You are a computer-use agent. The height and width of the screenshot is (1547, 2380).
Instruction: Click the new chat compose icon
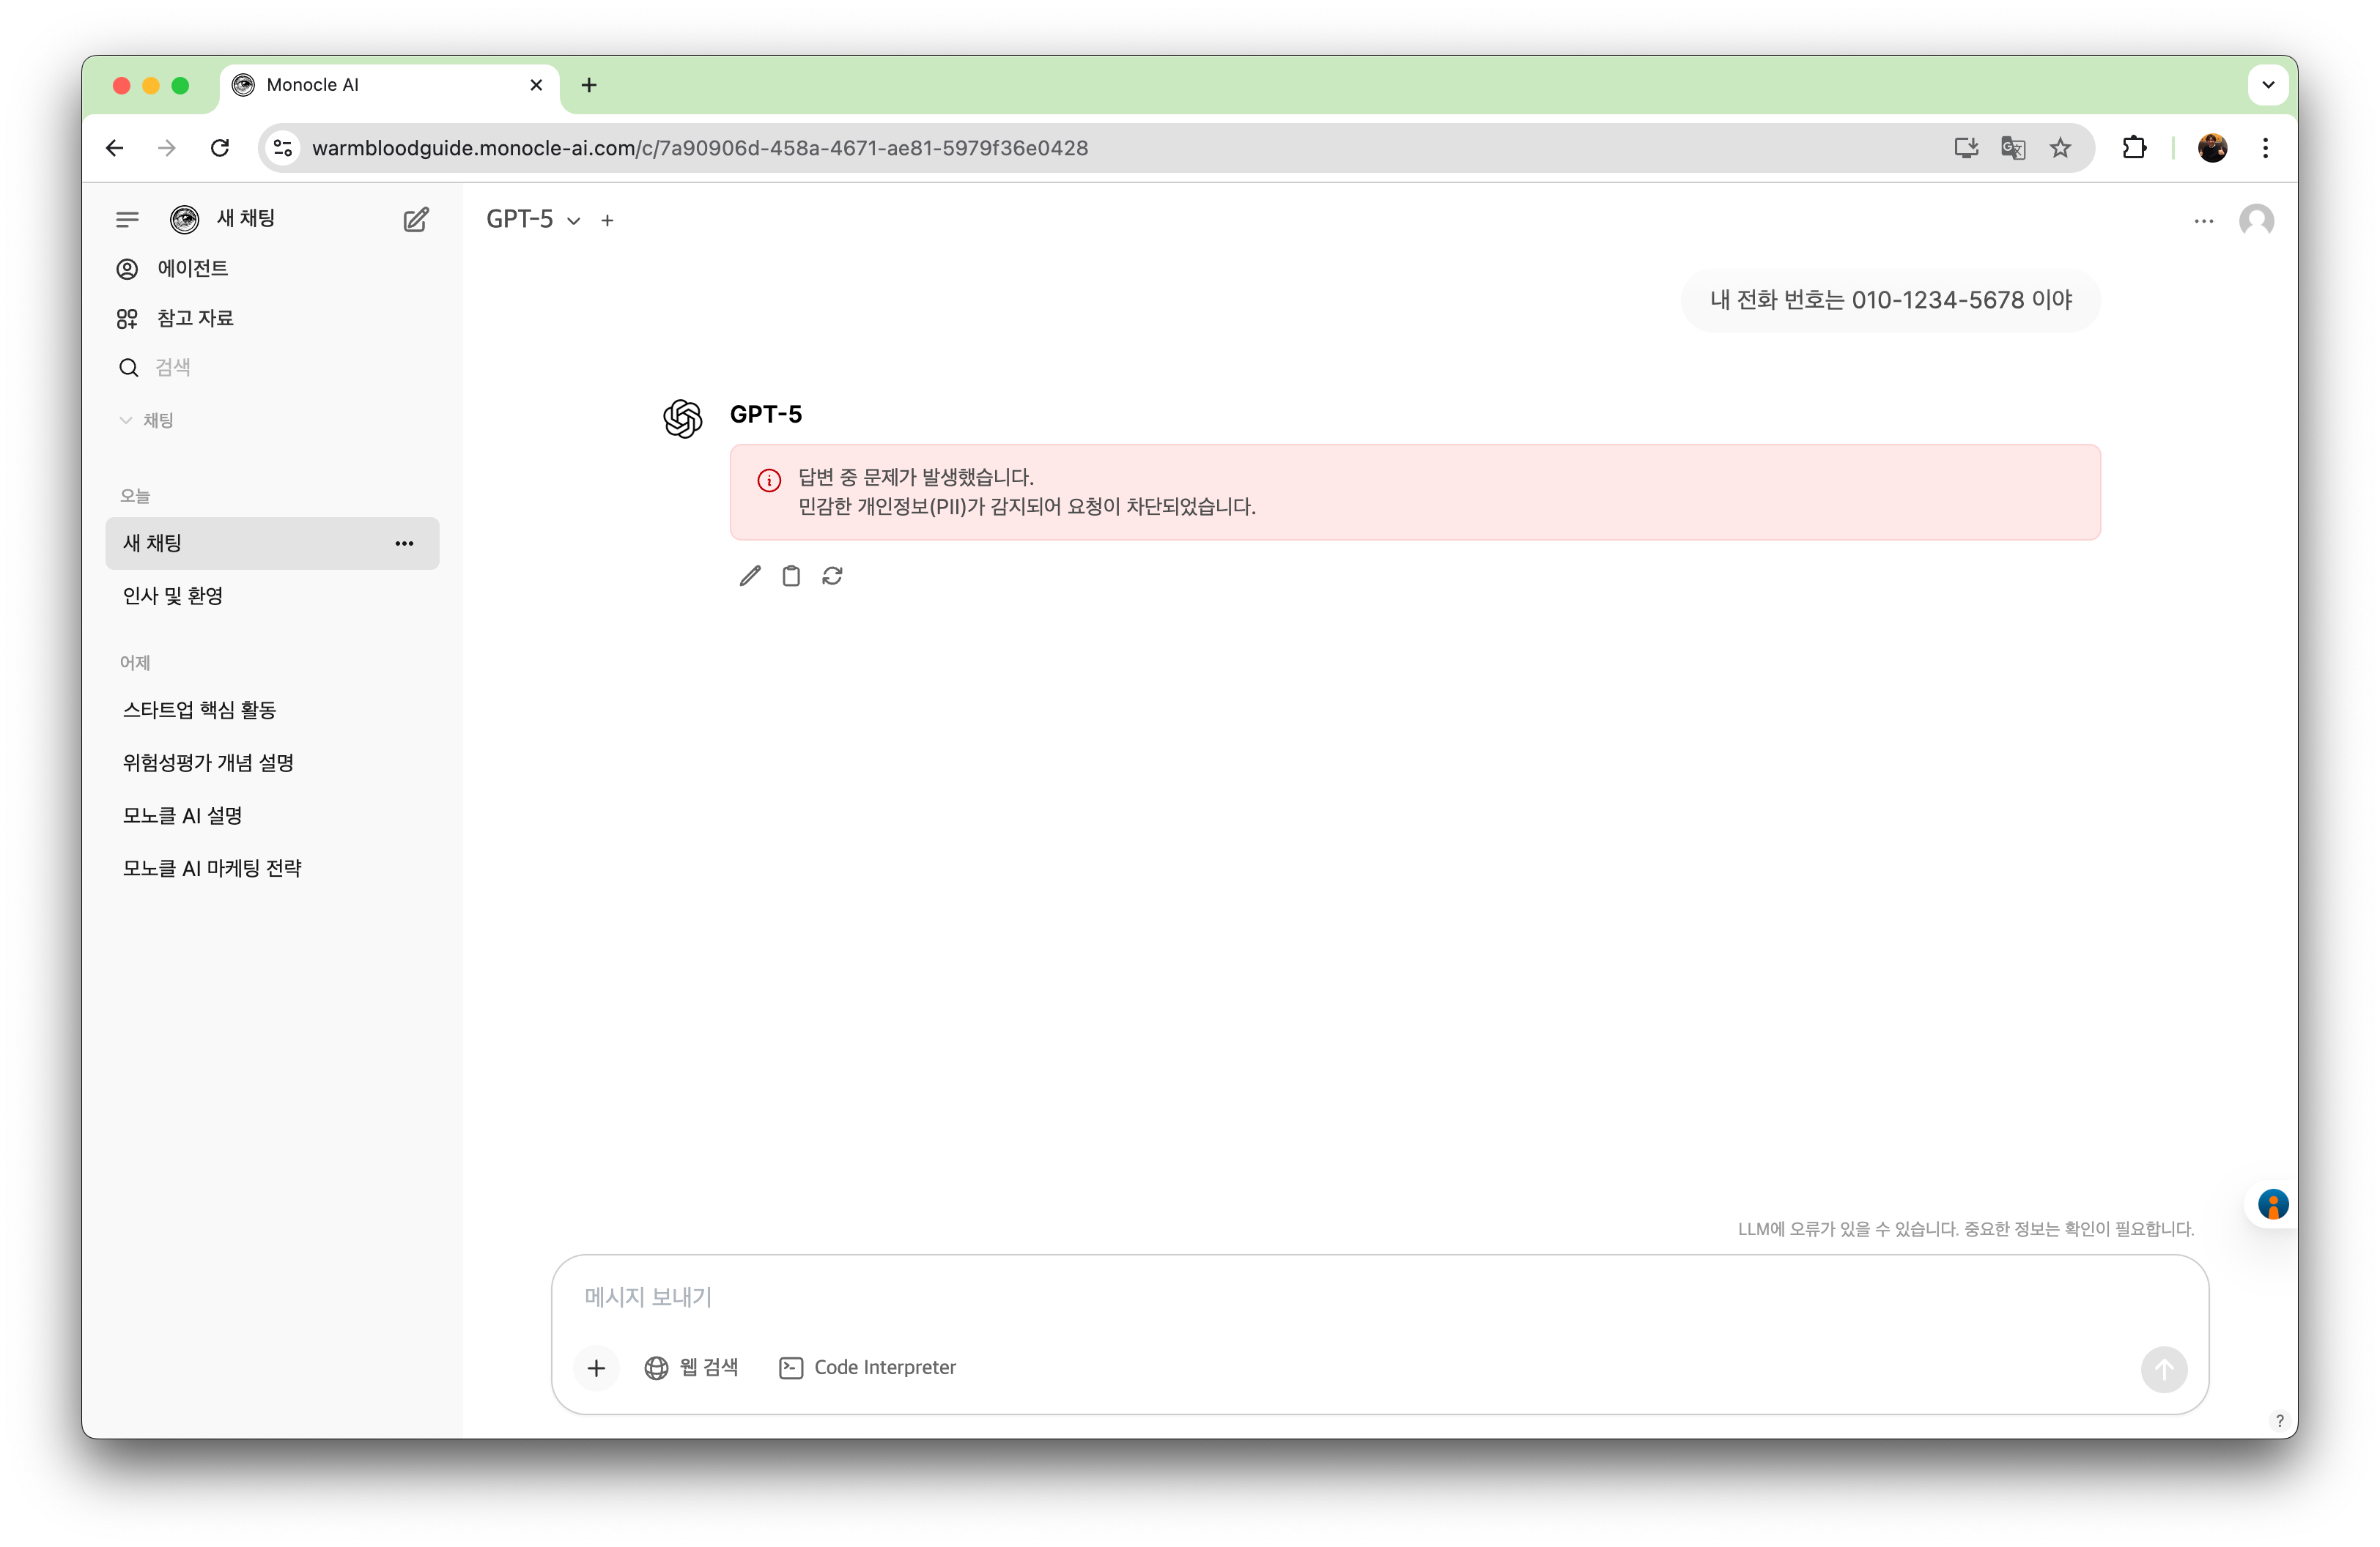pos(416,220)
